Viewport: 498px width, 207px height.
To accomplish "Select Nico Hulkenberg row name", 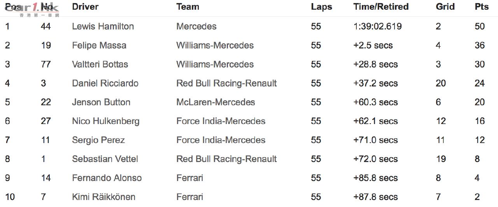I will [105, 121].
